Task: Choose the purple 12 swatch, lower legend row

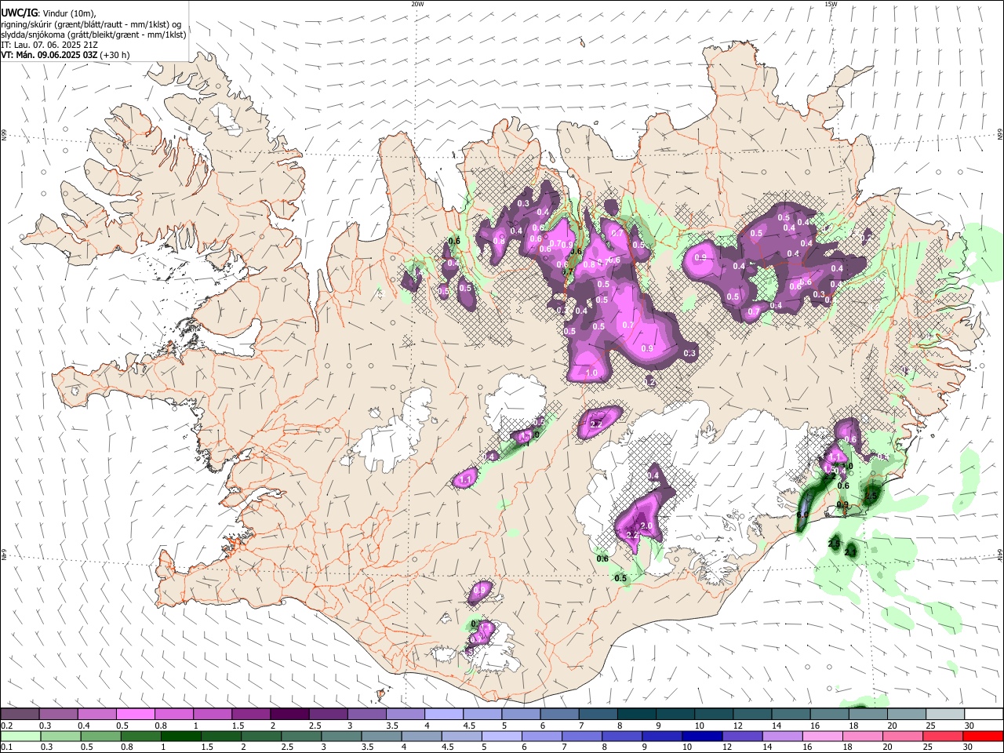Action: 742,737
